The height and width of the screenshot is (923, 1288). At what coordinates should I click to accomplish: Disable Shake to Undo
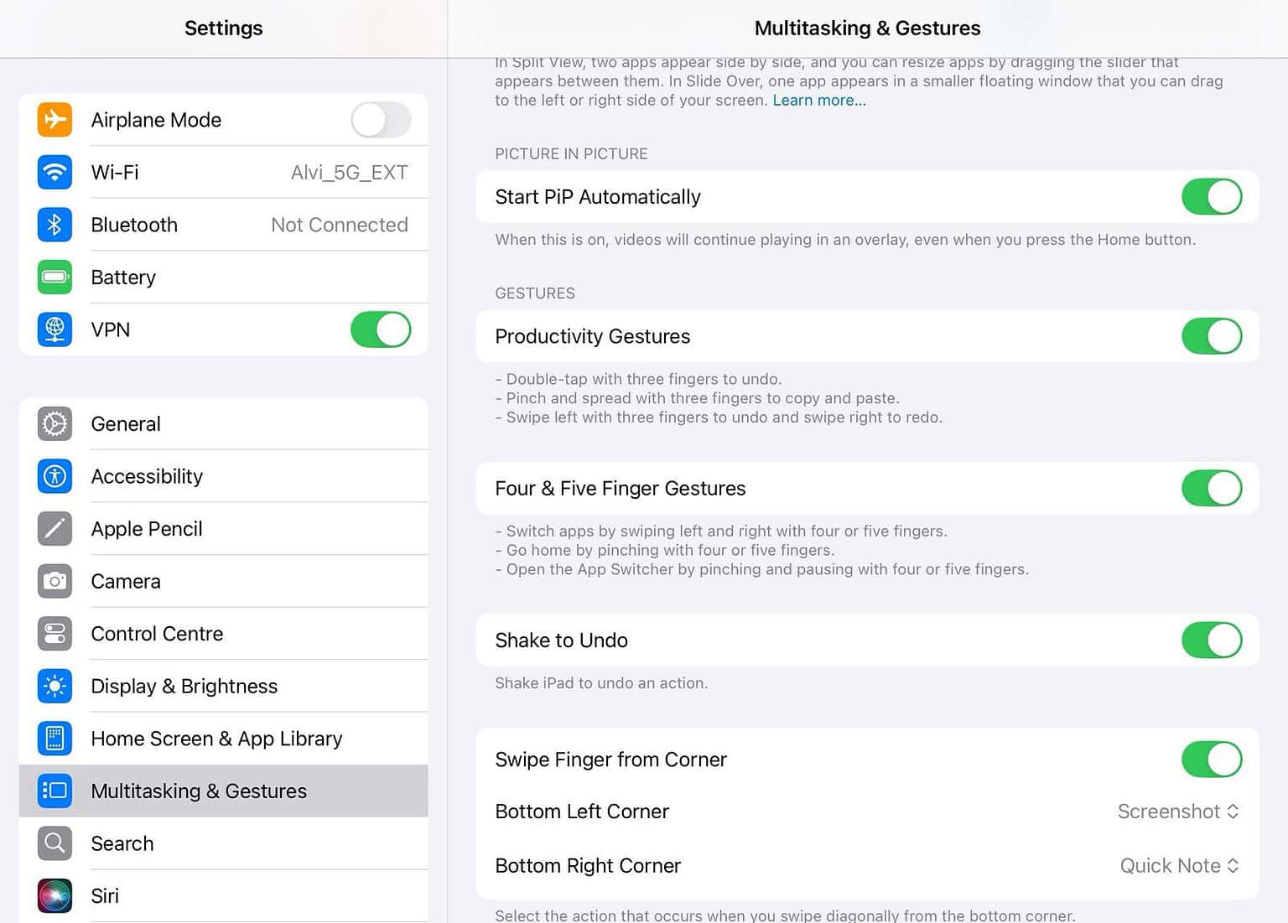coord(1211,640)
